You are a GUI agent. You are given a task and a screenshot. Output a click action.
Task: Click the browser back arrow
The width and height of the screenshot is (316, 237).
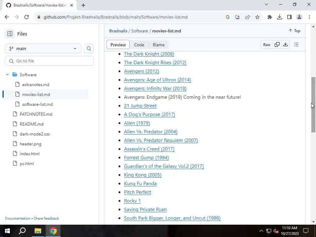7,17
